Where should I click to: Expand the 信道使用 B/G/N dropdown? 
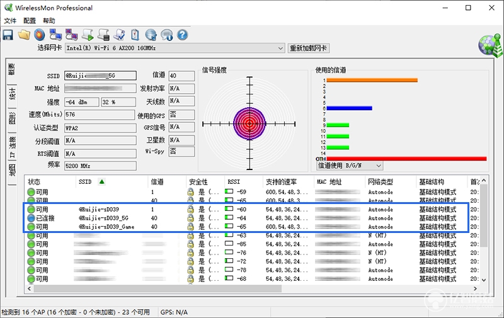379,166
